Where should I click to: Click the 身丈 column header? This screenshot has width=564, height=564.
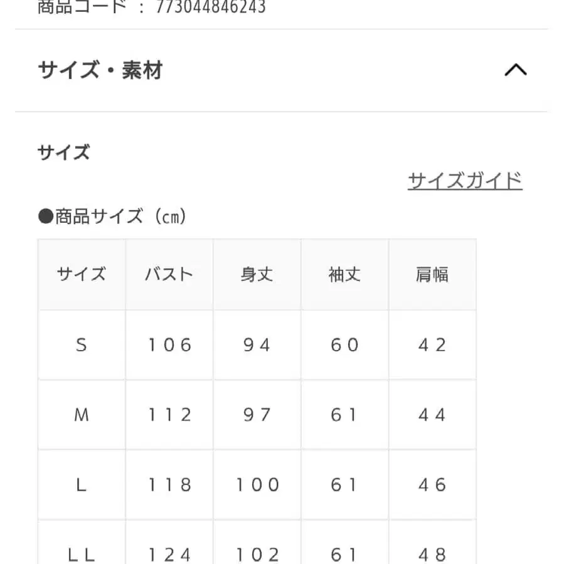coord(257,274)
